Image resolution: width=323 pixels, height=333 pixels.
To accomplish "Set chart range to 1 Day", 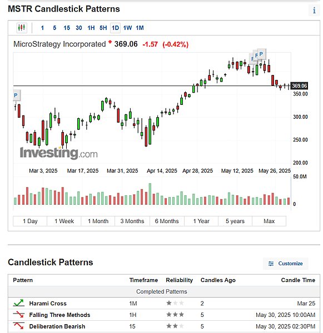I will tap(30, 221).
